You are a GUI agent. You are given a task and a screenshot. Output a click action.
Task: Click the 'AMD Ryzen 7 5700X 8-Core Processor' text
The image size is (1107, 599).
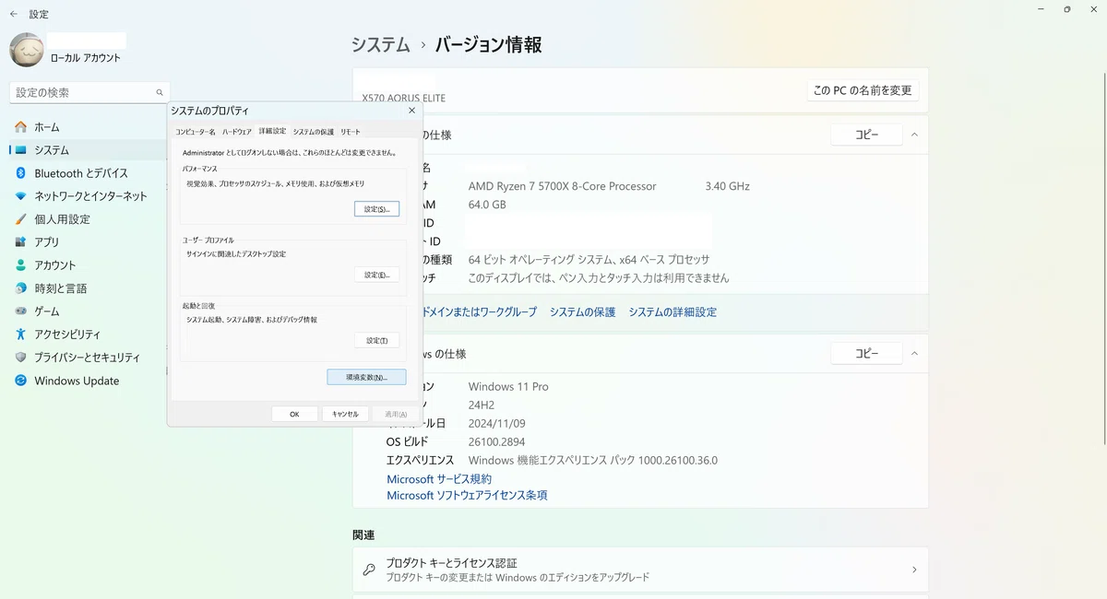tap(563, 186)
